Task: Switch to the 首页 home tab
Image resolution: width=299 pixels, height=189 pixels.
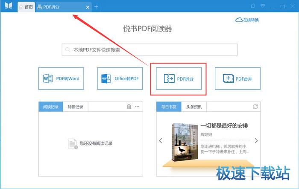Action: pos(26,7)
